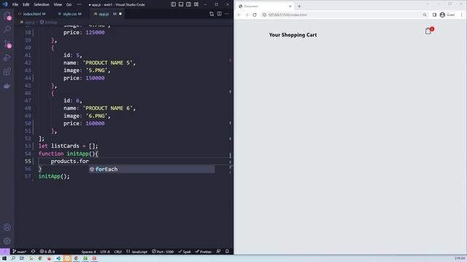Viewport: 467px width, 262px height.
Task: Split the editor to the right
Action: tap(219, 14)
